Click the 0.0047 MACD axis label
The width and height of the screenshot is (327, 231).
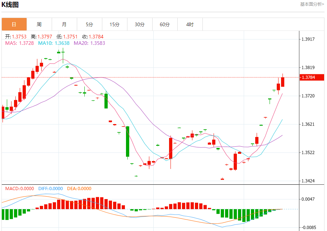coord(308,199)
